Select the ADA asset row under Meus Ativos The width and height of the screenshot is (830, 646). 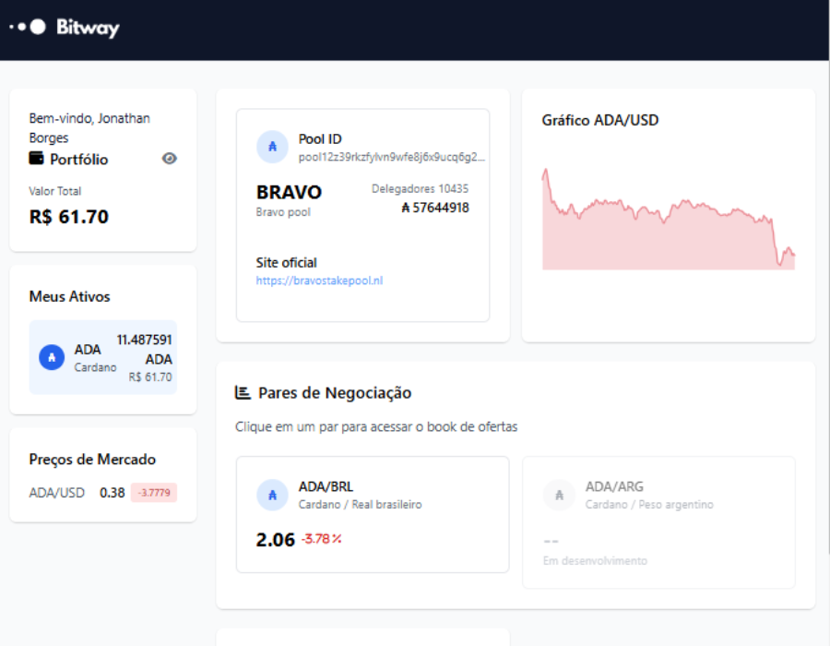click(x=102, y=358)
